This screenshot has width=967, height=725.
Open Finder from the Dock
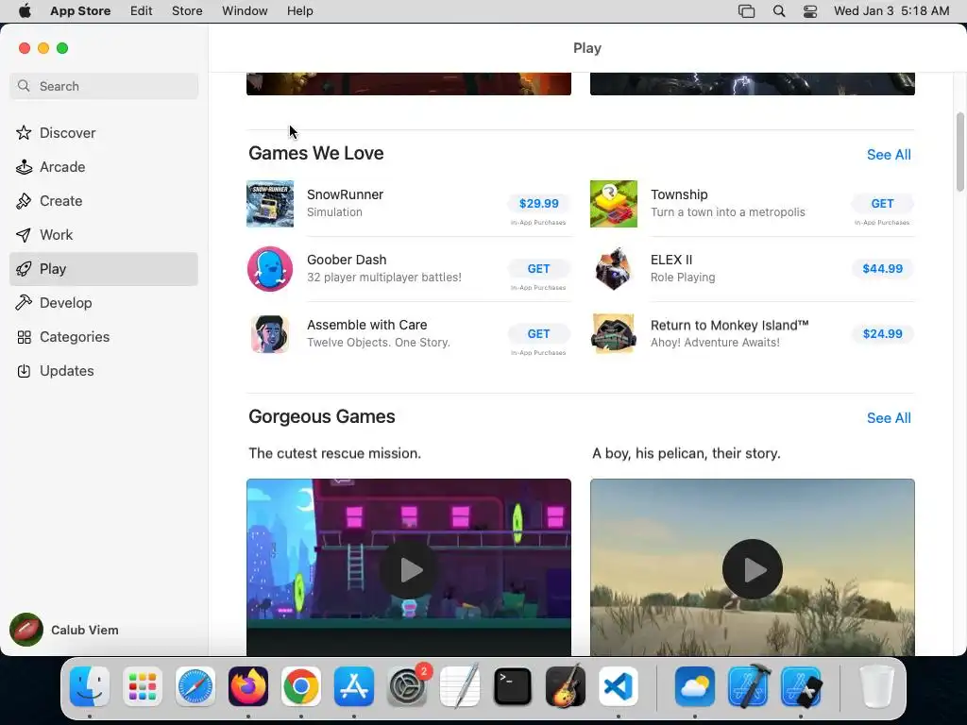(x=90, y=686)
